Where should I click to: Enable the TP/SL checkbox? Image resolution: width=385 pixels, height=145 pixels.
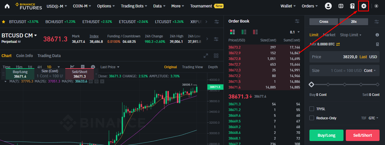[x=312, y=109]
